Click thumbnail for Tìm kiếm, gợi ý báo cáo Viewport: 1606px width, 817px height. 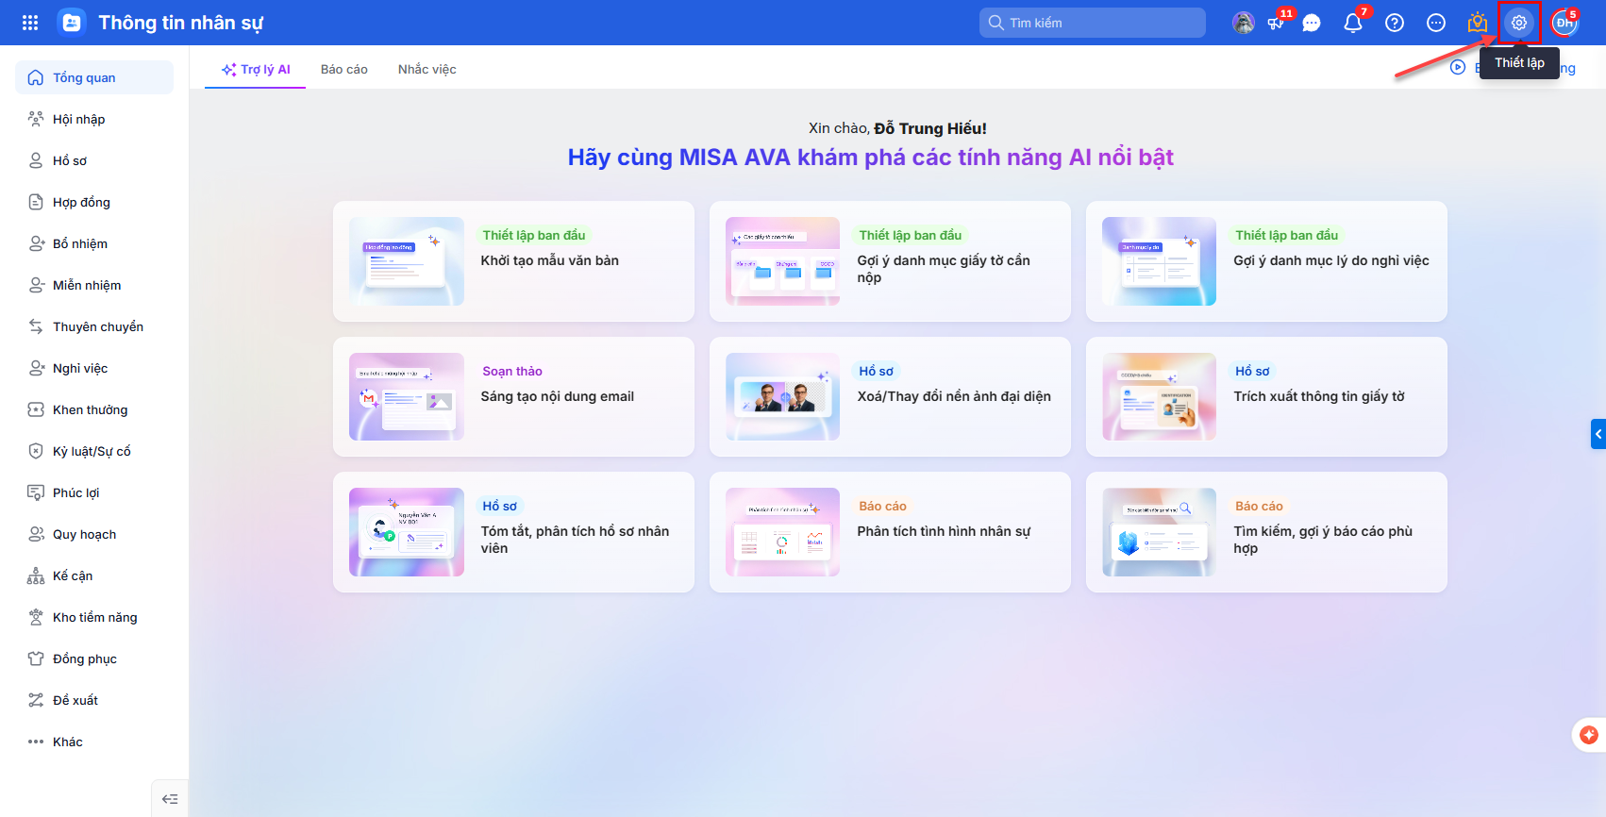[x=1159, y=532]
